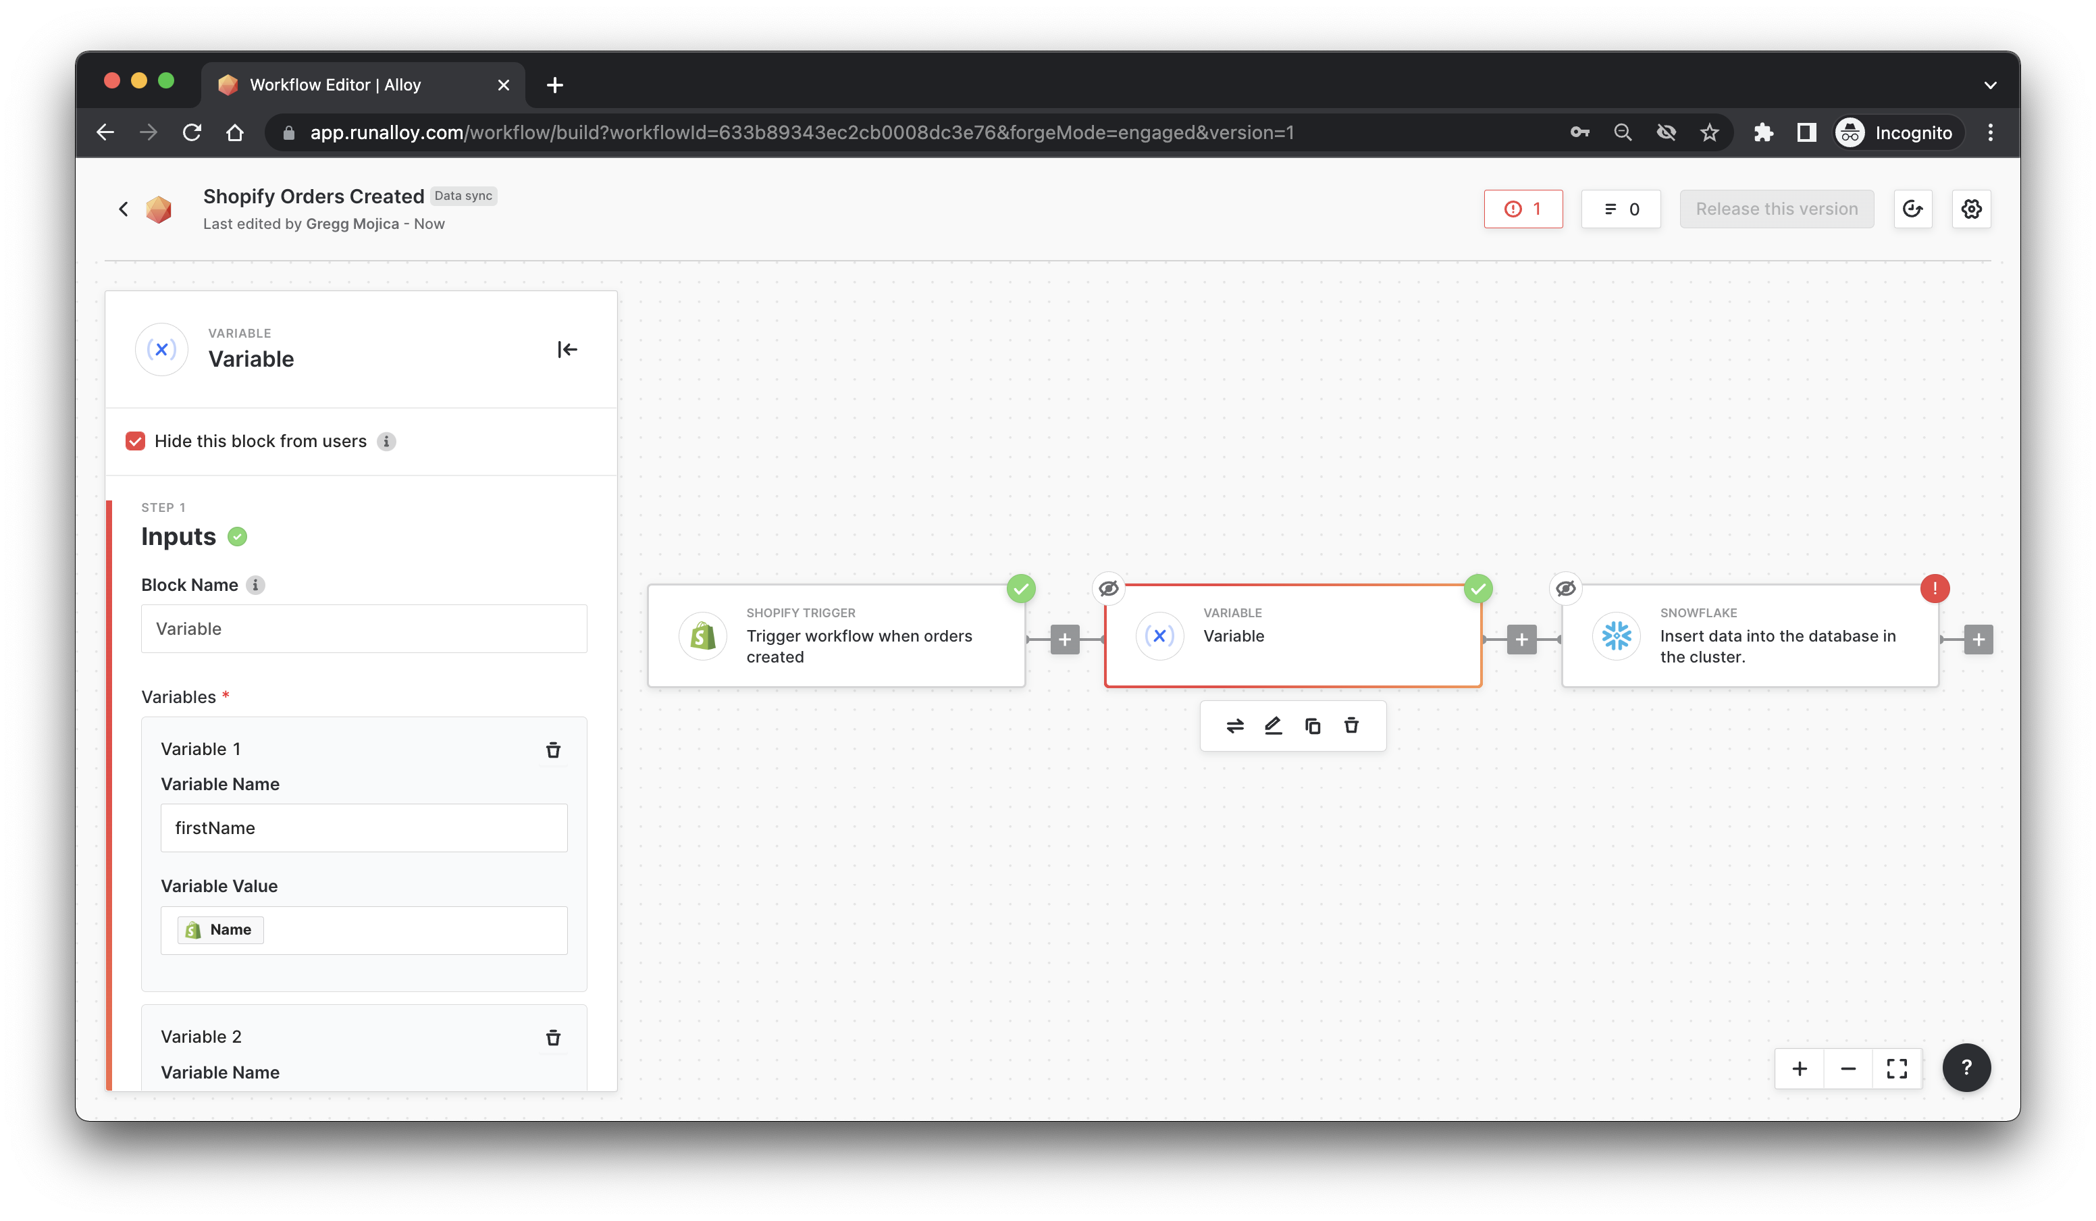Image resolution: width=2096 pixels, height=1221 pixels.
Task: Click the firstName Variable Name field
Action: (363, 827)
